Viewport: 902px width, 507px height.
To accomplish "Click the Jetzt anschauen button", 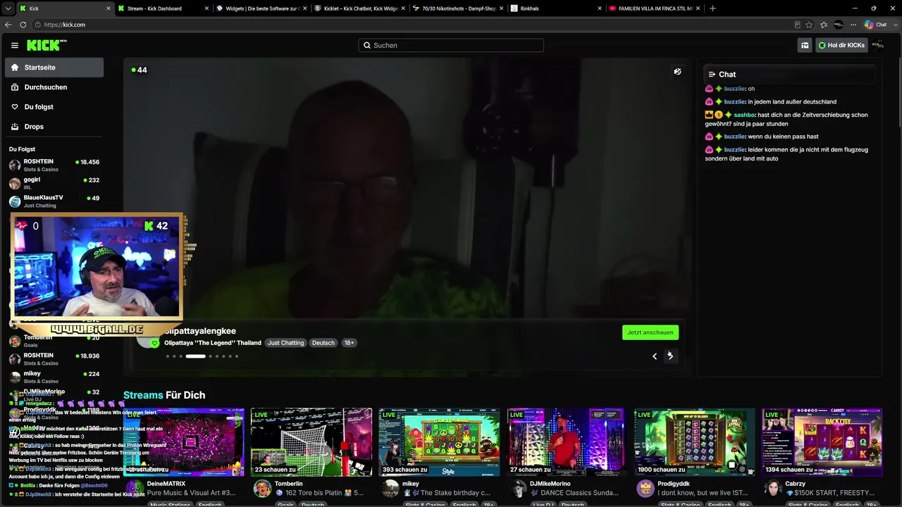I will (650, 332).
